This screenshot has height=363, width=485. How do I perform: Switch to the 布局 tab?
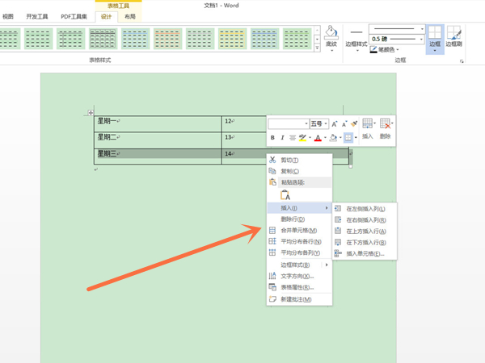129,16
